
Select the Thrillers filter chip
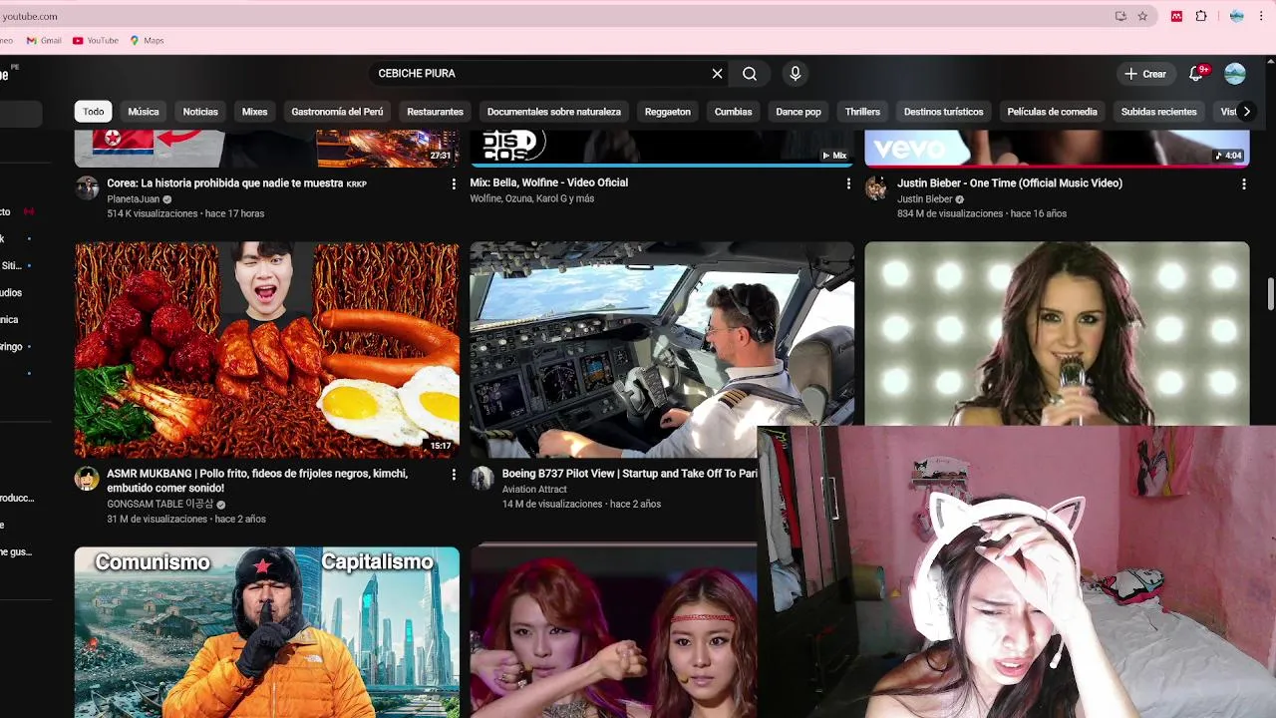tap(862, 112)
